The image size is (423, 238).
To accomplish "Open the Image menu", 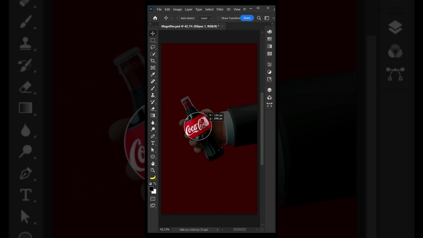I will pyautogui.click(x=177, y=9).
